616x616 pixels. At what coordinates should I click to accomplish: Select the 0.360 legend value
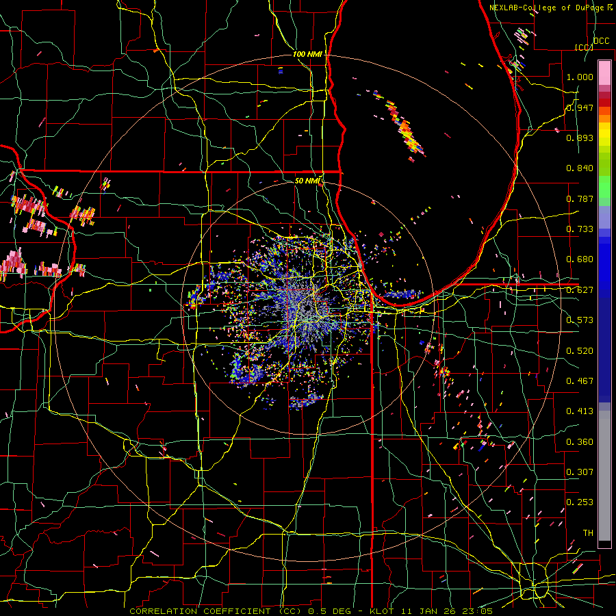(580, 442)
